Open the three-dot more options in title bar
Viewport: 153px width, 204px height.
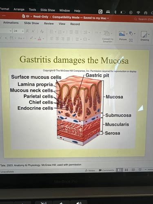pos(4,16)
